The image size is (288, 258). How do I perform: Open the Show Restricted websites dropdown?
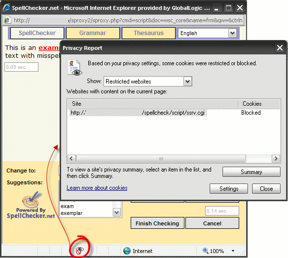(x=187, y=82)
